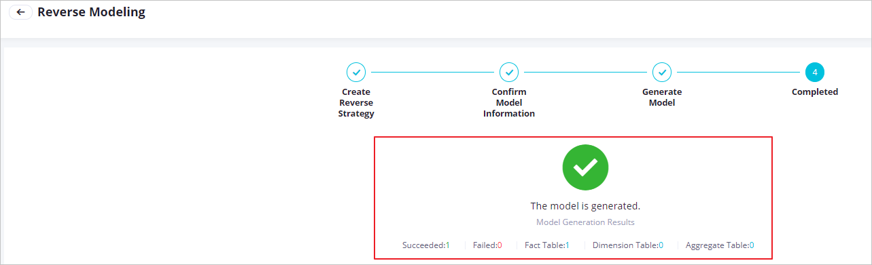Click the Reverse Modeling page title
This screenshot has height=265, width=872.
[91, 12]
